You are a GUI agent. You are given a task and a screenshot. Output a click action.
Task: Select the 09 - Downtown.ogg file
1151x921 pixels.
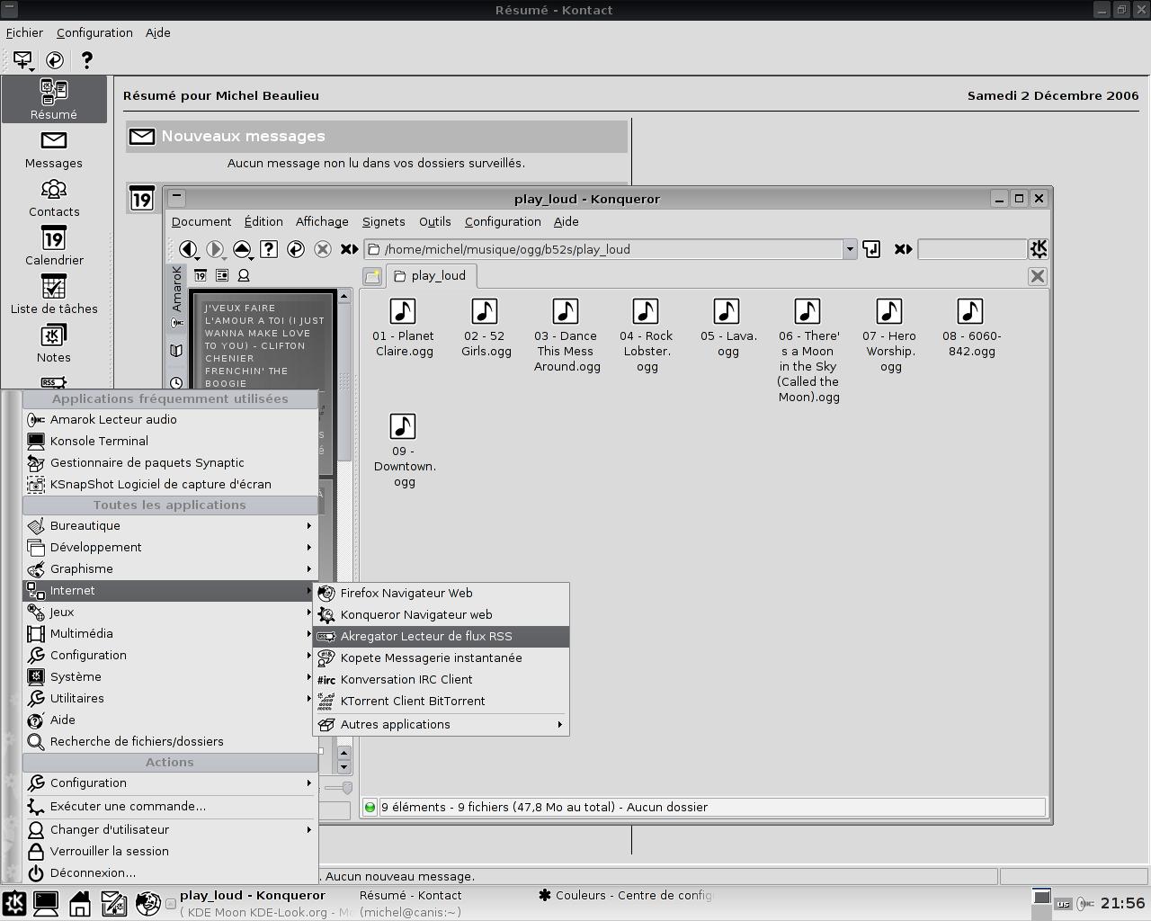(404, 451)
